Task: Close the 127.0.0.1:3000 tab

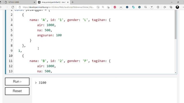Action: pos(34,2)
